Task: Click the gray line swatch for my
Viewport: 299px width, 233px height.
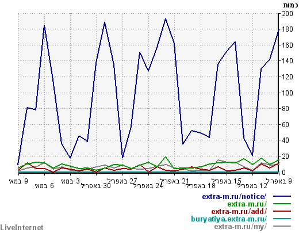Action: [282, 226]
